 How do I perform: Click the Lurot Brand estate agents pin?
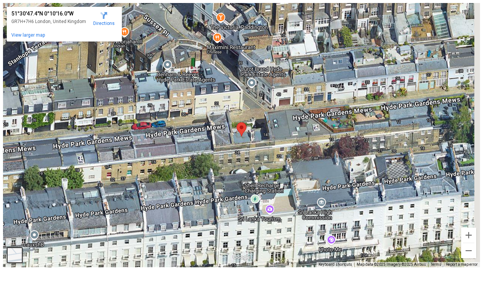point(252,83)
